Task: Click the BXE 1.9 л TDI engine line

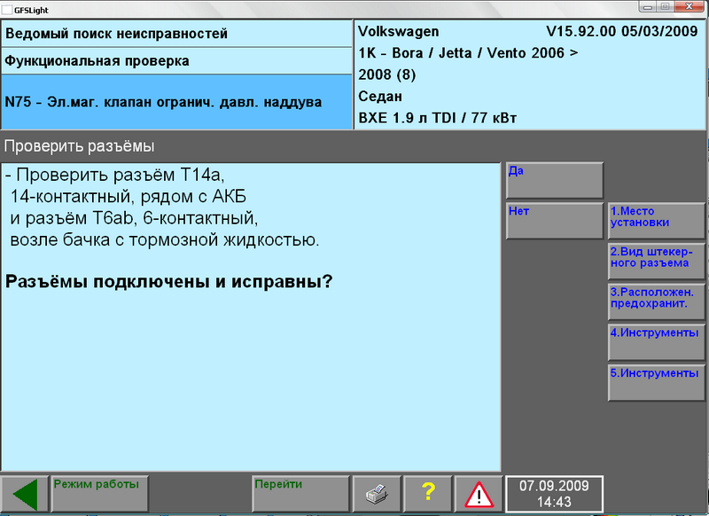Action: [x=437, y=118]
